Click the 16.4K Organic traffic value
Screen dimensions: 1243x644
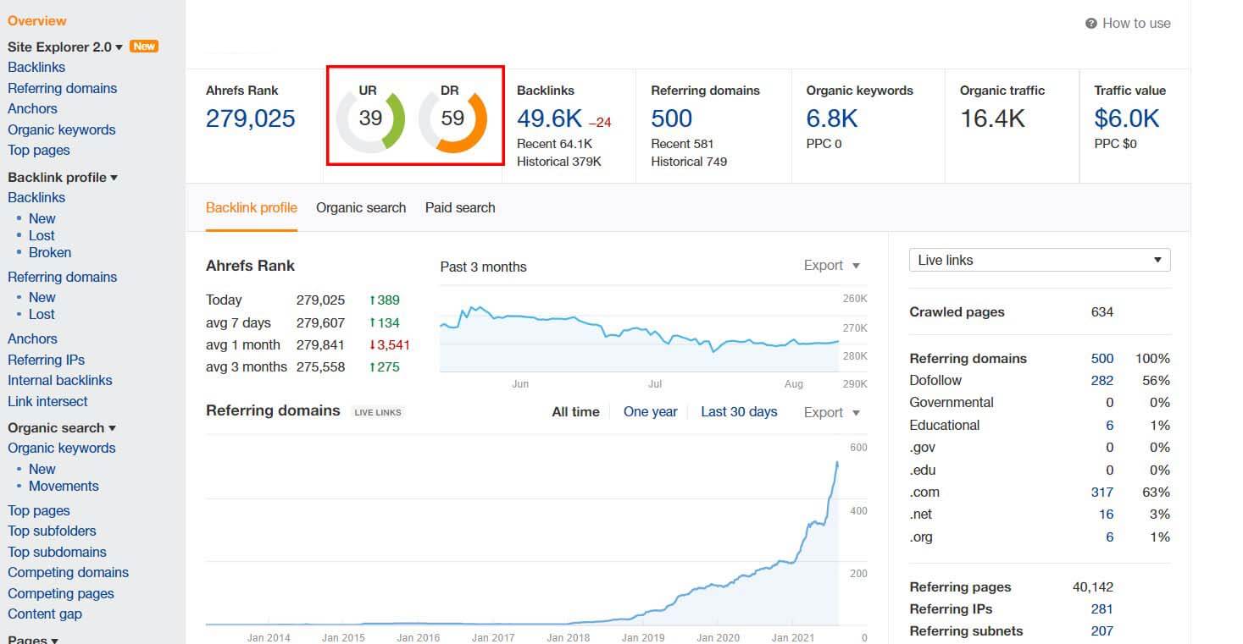pyautogui.click(x=992, y=118)
